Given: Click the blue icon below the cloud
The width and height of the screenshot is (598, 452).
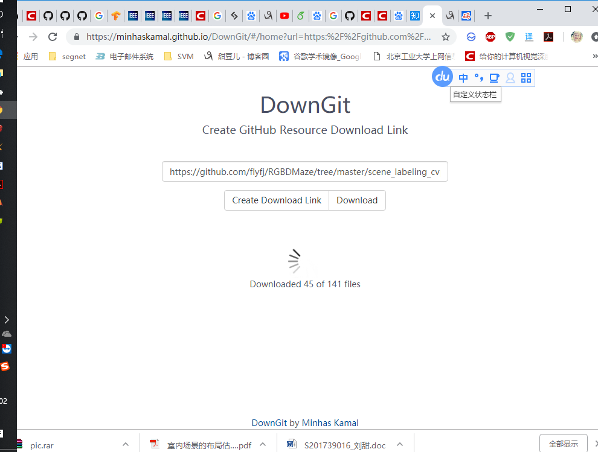Looking at the screenshot, I should click(7, 349).
